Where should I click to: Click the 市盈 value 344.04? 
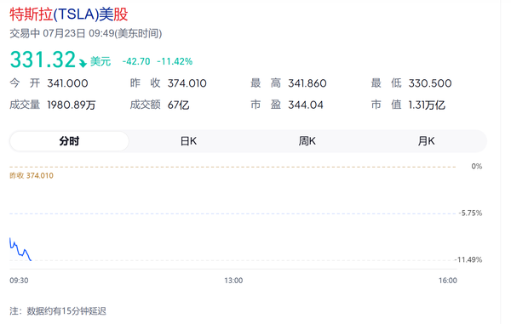pos(306,105)
